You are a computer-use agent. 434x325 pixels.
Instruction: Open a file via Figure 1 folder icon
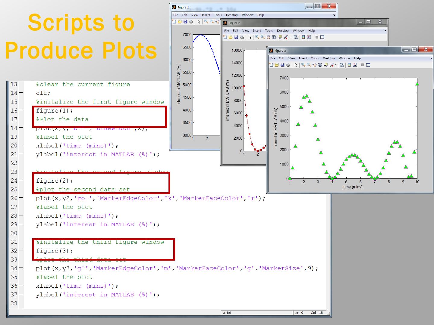180,22
